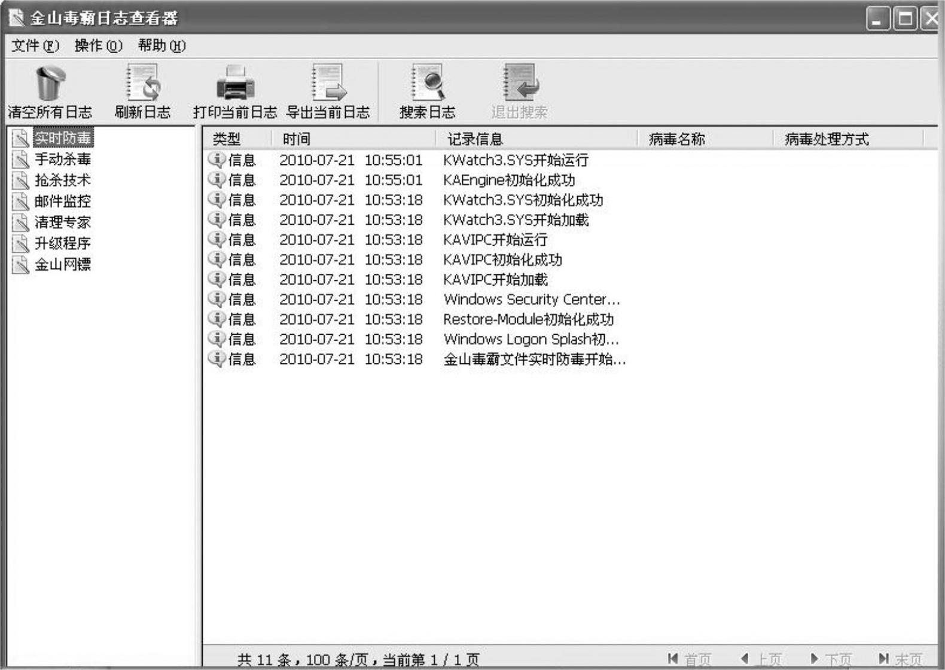Open the 文件(F) menu
This screenshot has height=670, width=945.
coord(35,45)
